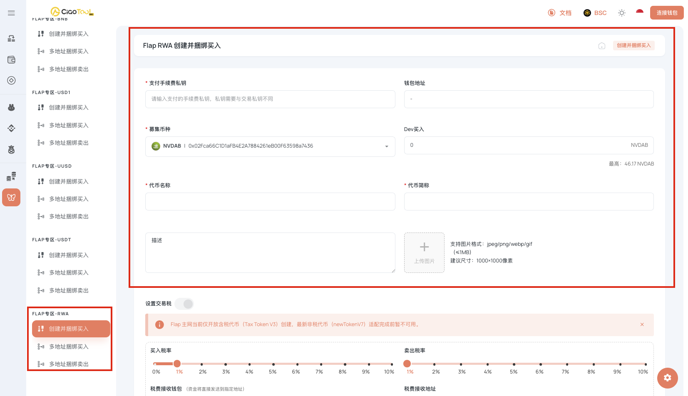688x396 pixels.
Task: Set 卖出税率 slider to the 10% mark
Action: click(646, 364)
